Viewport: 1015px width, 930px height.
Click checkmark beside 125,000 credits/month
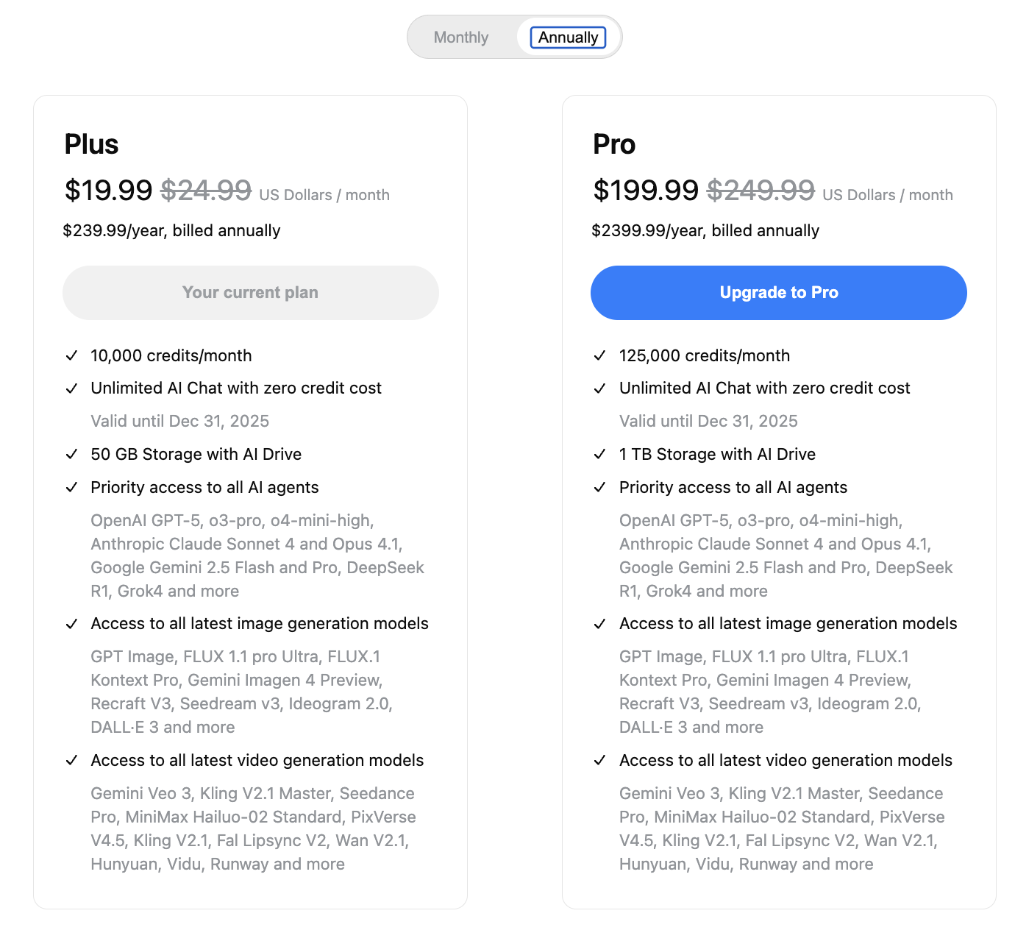click(599, 356)
